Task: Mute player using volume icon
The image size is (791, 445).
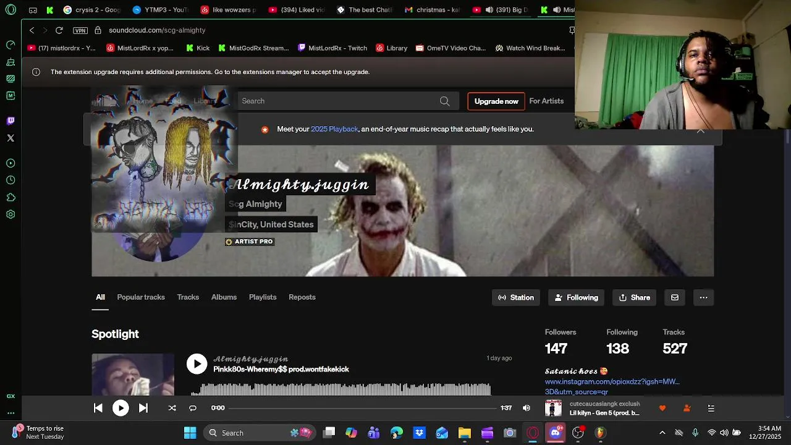Action: [x=527, y=408]
